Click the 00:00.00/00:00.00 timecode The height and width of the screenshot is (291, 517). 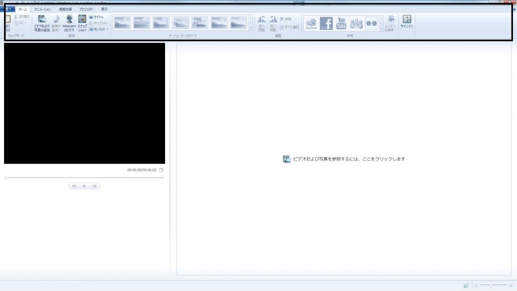142,170
